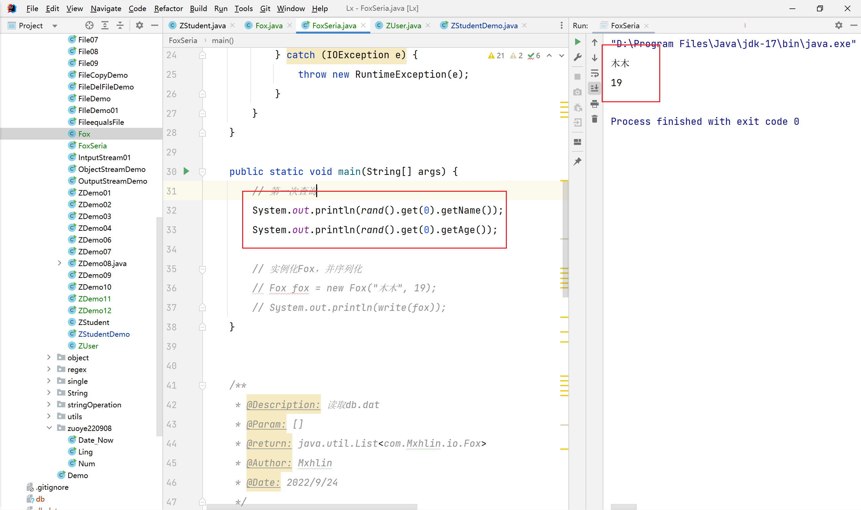
Task: Click gutter run arrow beside main method
Action: [x=186, y=171]
